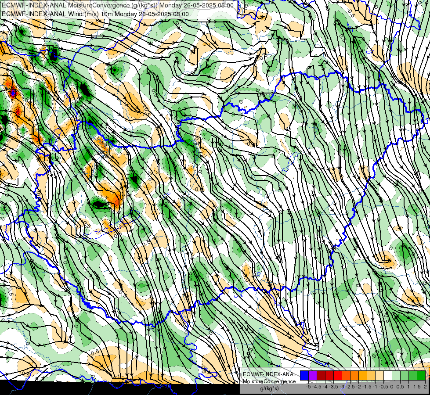Click 'MoistureConvergence' text in the legend box
Screen dimensions: 430x395
pyautogui.click(x=269, y=381)
